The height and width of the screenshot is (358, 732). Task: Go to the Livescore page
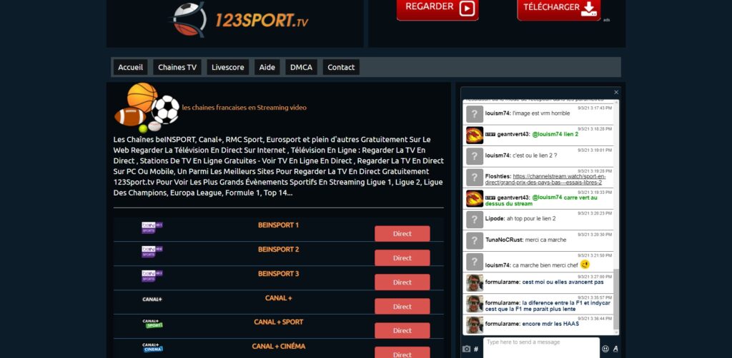[x=228, y=67]
